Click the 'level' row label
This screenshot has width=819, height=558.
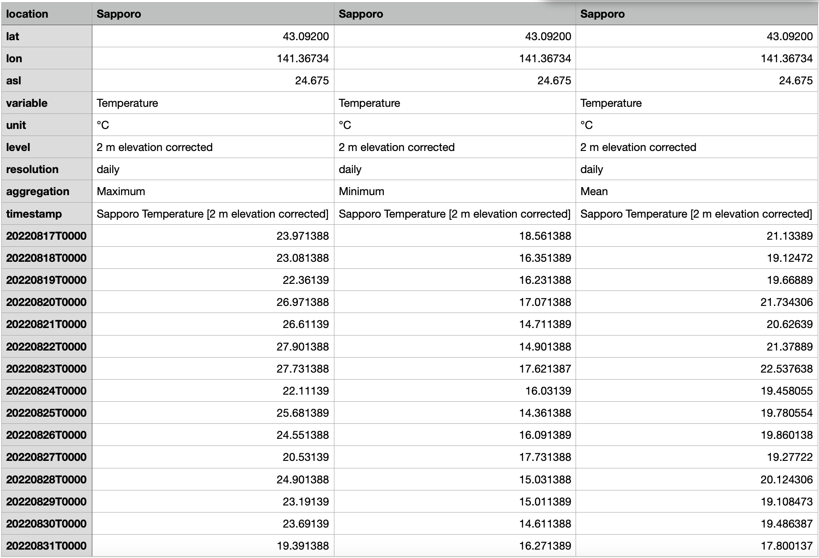tap(46, 147)
